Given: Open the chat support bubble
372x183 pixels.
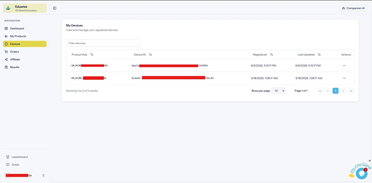Looking at the screenshot, I should coord(361,173).
